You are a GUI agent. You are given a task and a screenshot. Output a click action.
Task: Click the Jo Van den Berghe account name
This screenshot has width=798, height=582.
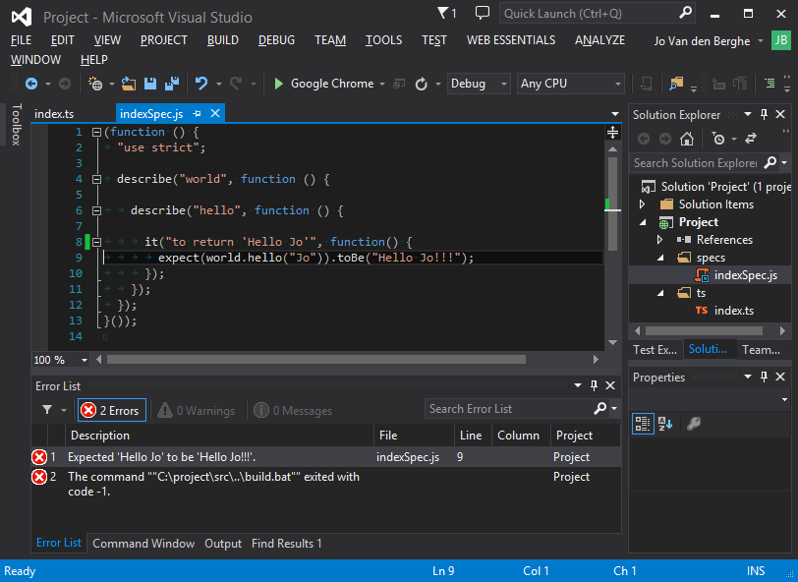coord(702,41)
